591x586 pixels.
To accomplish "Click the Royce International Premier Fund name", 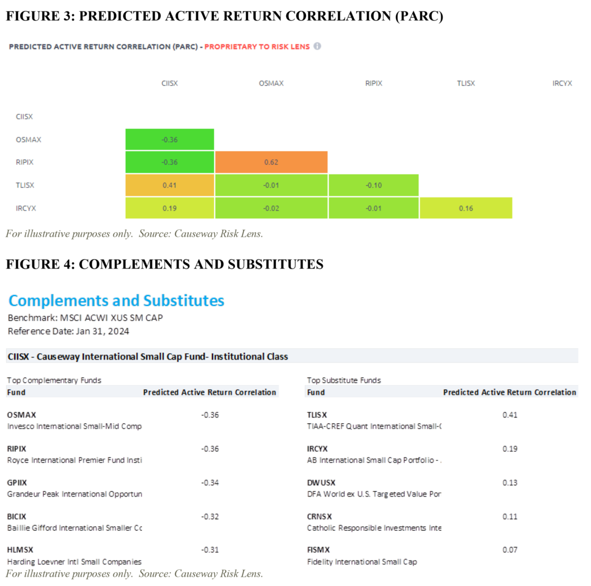I will click(x=74, y=461).
